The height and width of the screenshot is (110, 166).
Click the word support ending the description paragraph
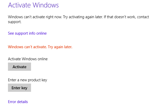[15, 22]
